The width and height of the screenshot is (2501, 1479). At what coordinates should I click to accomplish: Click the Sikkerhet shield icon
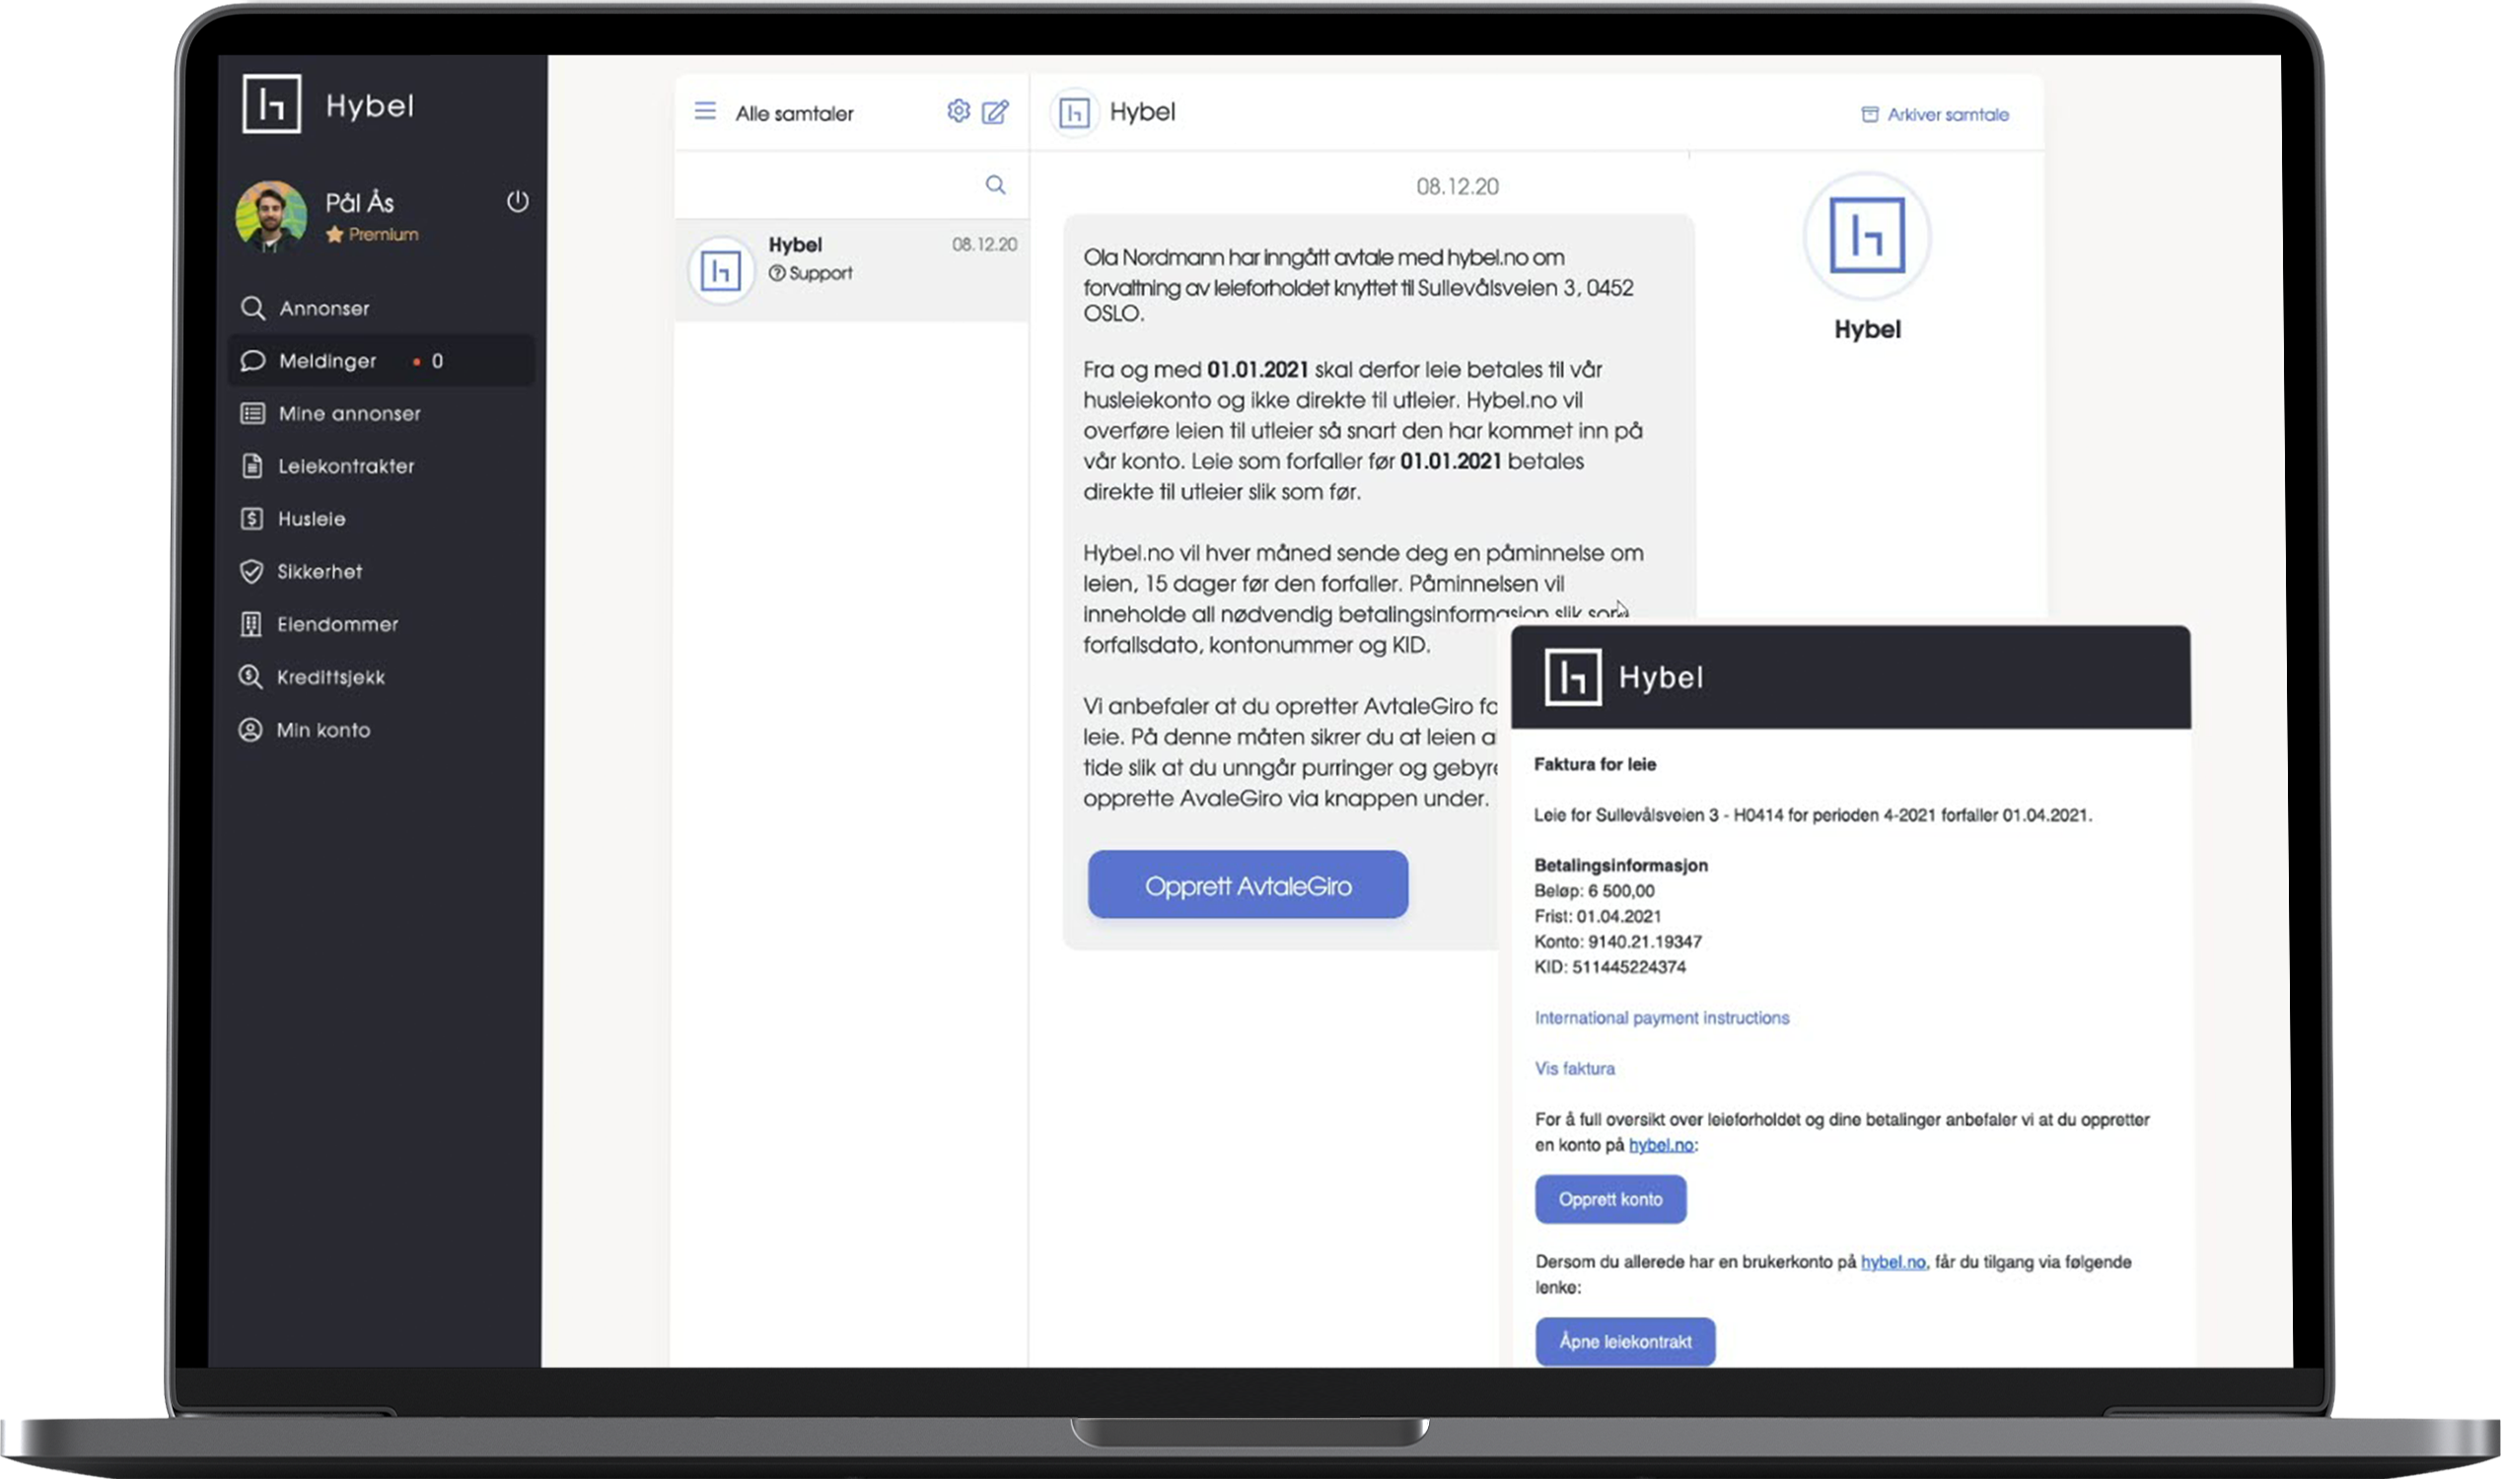coord(251,572)
